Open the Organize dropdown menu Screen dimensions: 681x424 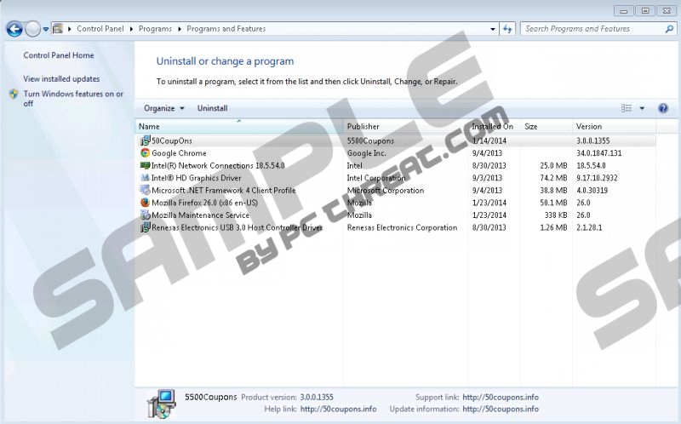[x=163, y=108]
